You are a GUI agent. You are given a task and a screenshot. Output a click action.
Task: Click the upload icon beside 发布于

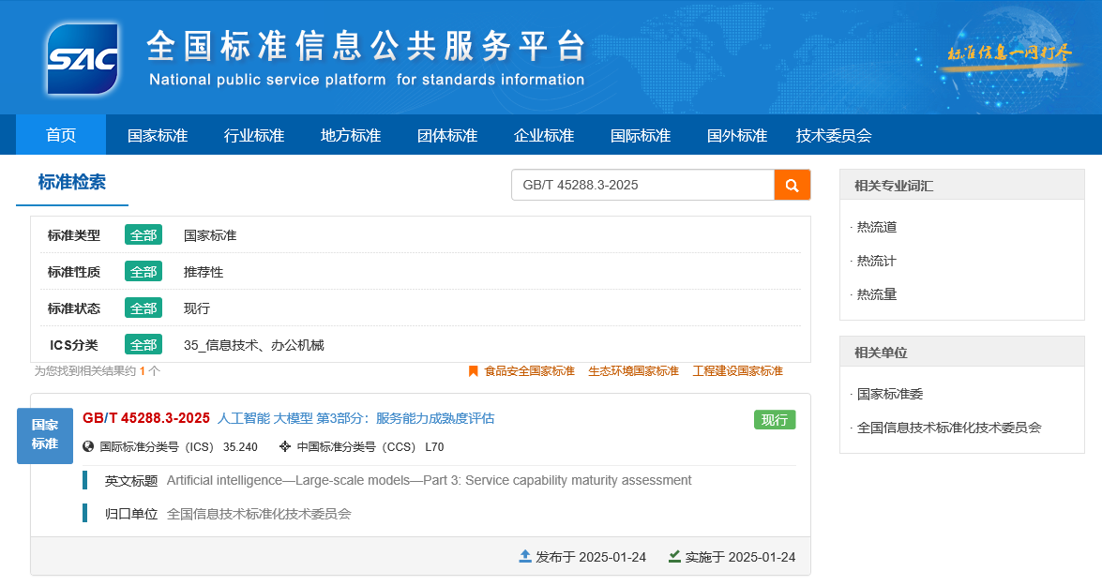point(525,557)
